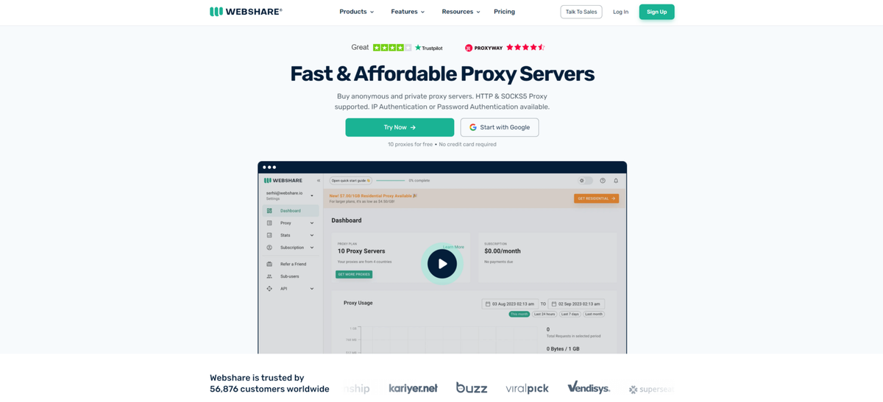
Task: Click the Stats sidebar icon
Action: click(x=269, y=235)
